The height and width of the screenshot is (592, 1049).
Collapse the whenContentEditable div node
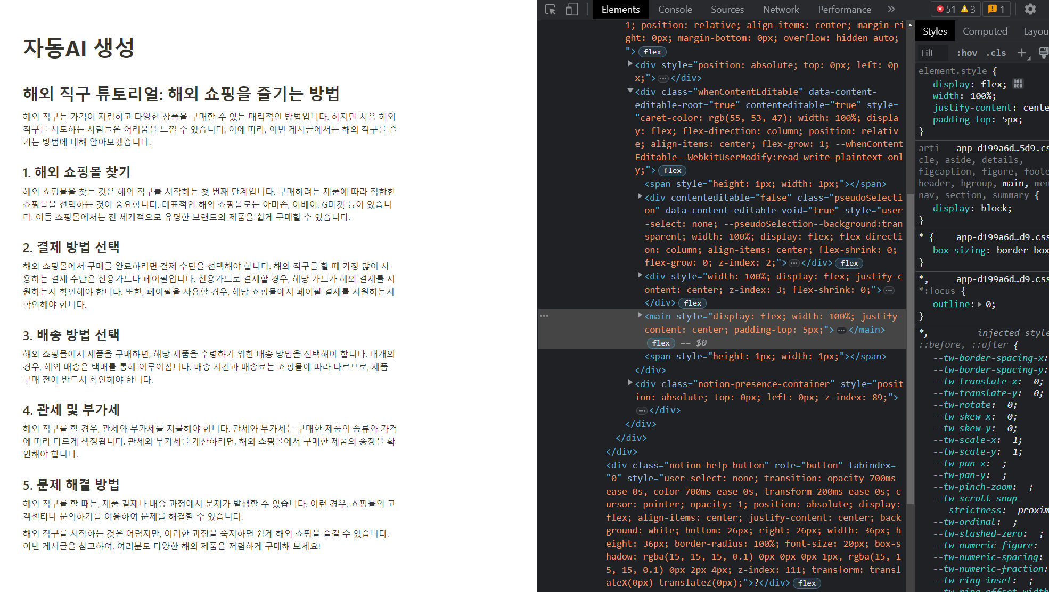tap(630, 91)
